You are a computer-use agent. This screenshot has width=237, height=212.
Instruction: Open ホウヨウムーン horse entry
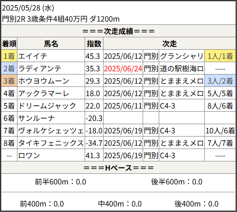[44, 81]
